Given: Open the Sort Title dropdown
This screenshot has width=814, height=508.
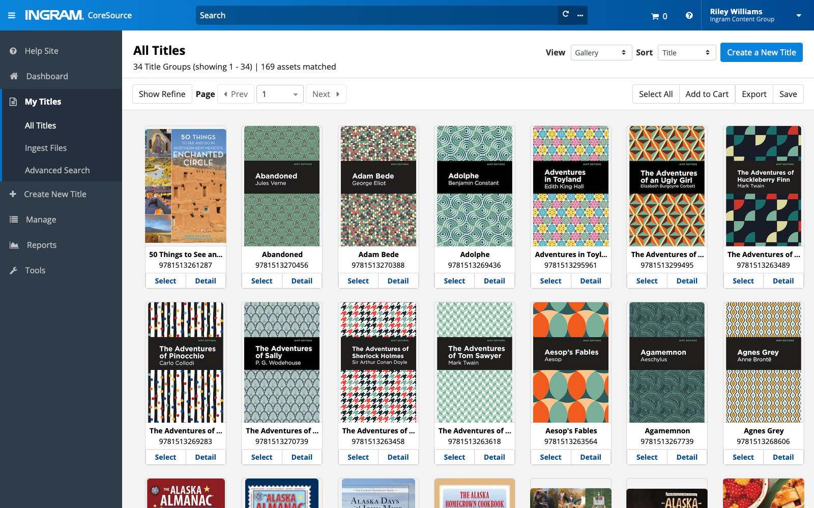Looking at the screenshot, I should (x=686, y=53).
